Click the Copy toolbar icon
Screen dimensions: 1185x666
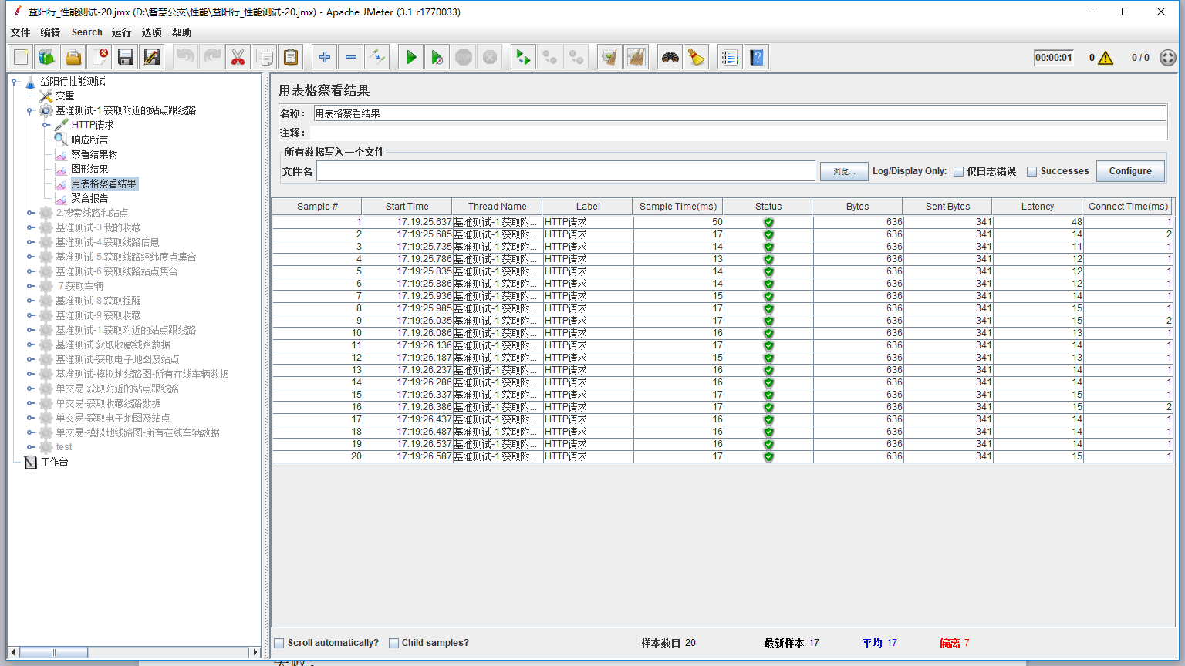coord(264,57)
